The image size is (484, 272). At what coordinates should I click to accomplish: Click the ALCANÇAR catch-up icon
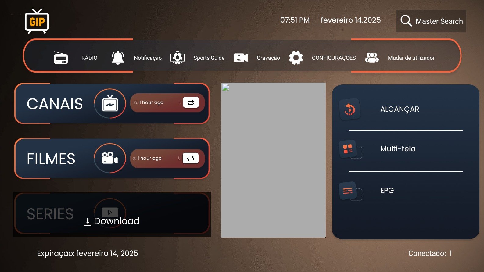pyautogui.click(x=350, y=109)
